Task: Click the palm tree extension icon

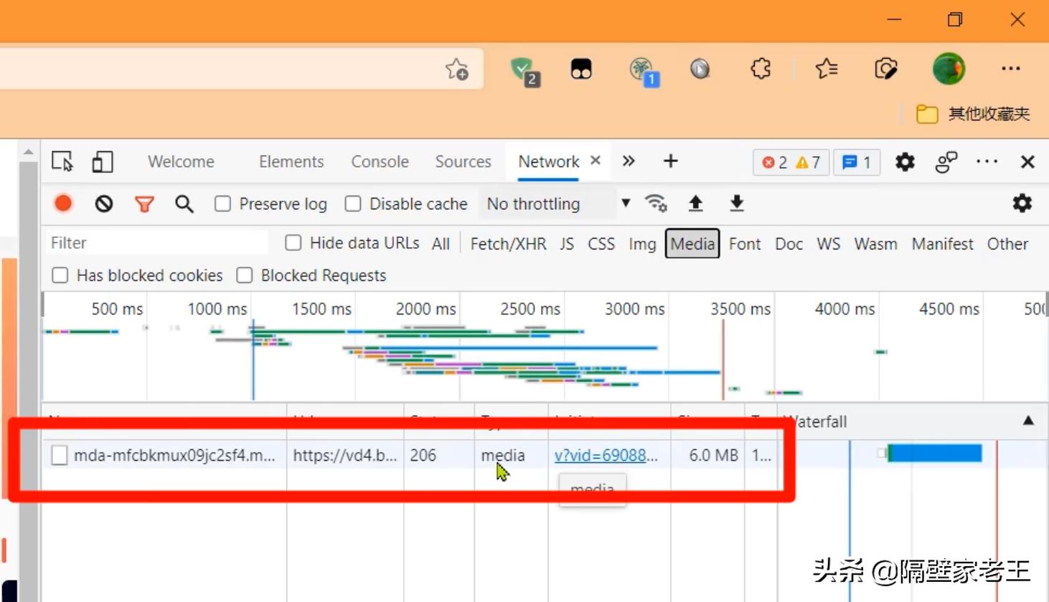Action: point(643,72)
